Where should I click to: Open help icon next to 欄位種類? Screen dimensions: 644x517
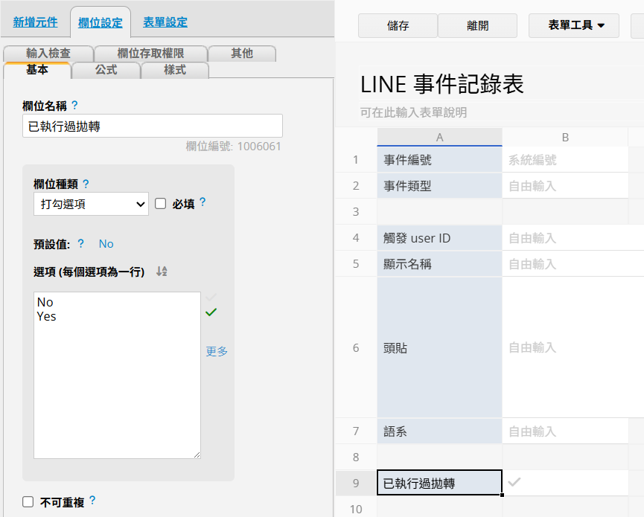pos(86,184)
